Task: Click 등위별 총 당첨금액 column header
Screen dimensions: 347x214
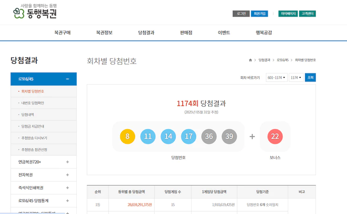Action: tap(131, 192)
